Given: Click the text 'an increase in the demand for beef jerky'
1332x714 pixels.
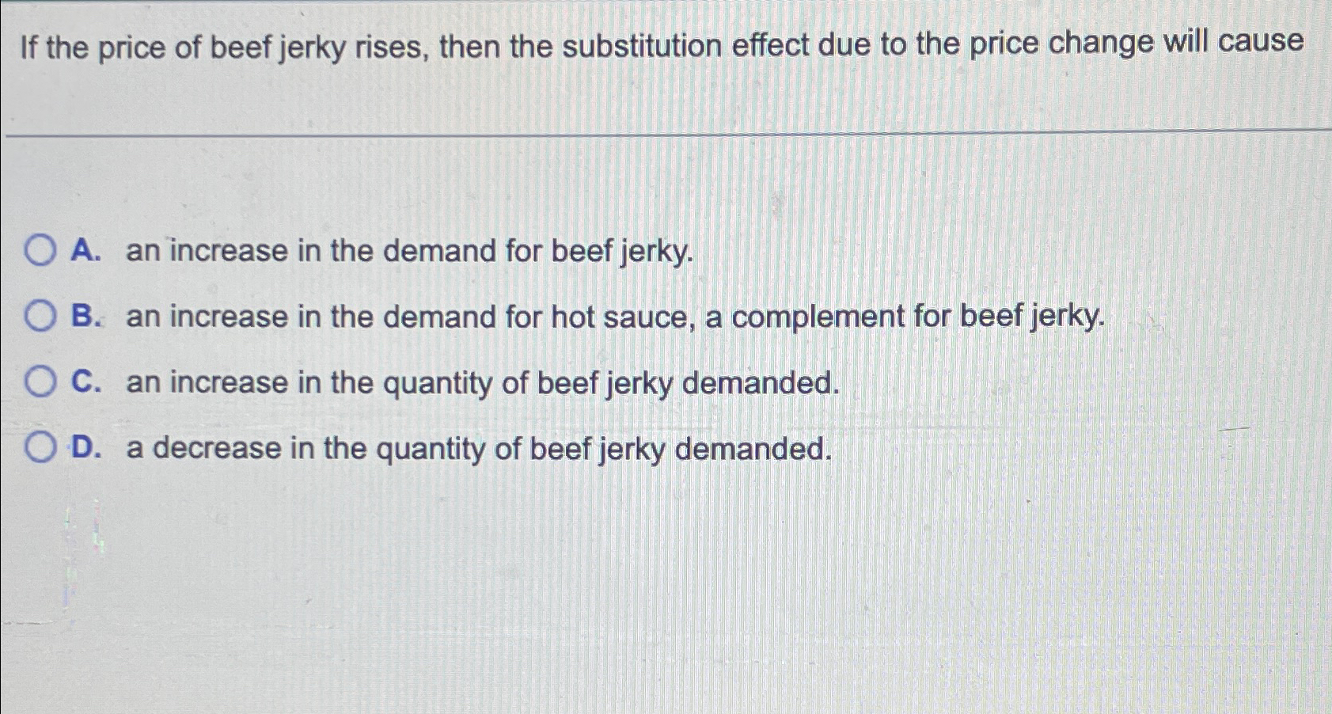Looking at the screenshot, I should [408, 252].
